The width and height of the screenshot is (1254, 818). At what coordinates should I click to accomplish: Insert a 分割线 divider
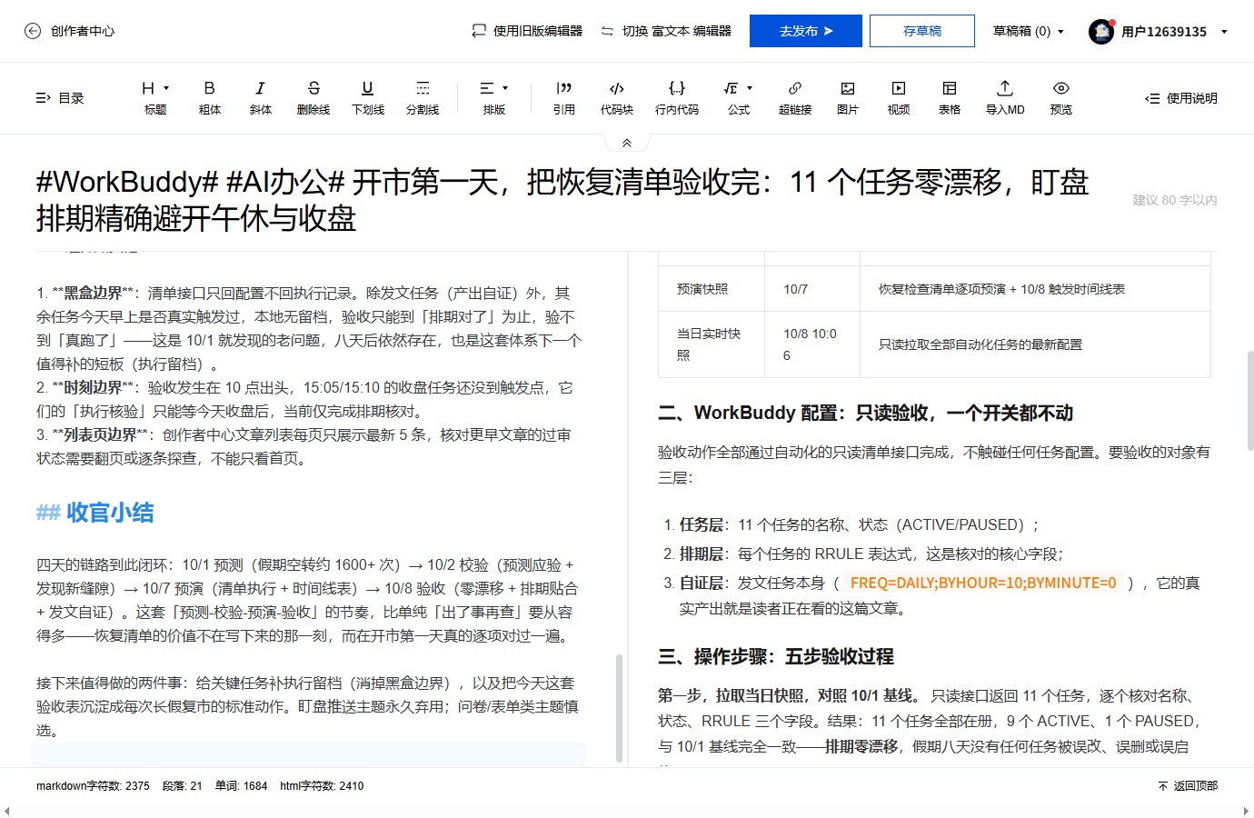pos(423,97)
